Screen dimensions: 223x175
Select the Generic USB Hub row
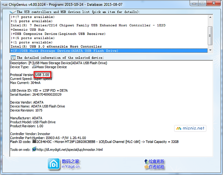(109, 29)
